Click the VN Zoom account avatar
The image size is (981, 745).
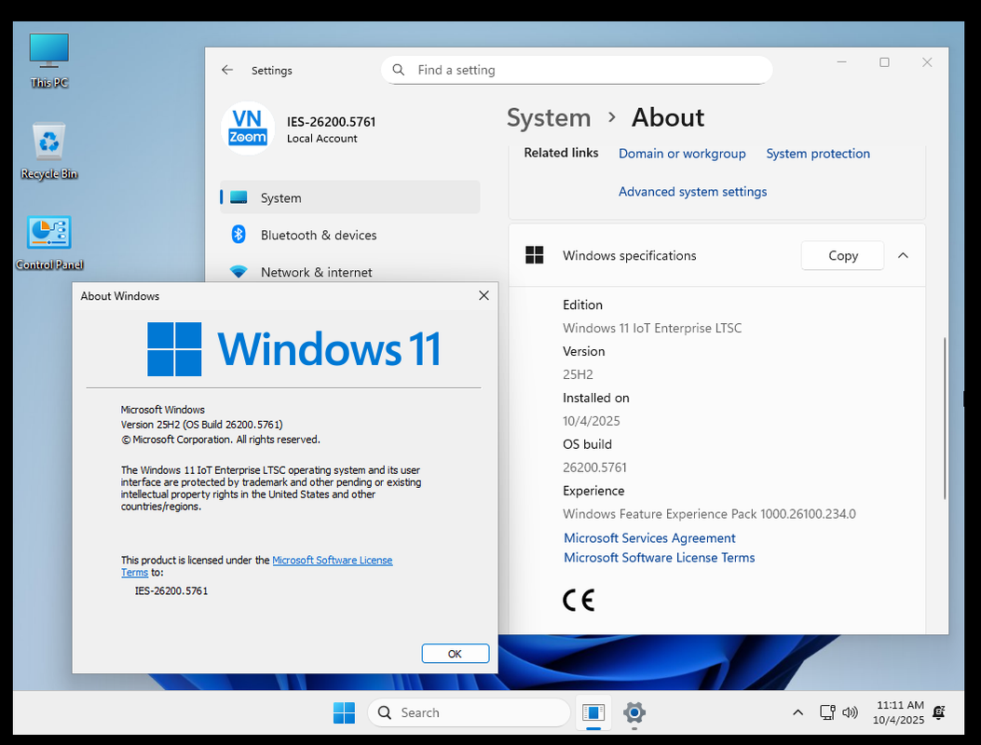[248, 129]
